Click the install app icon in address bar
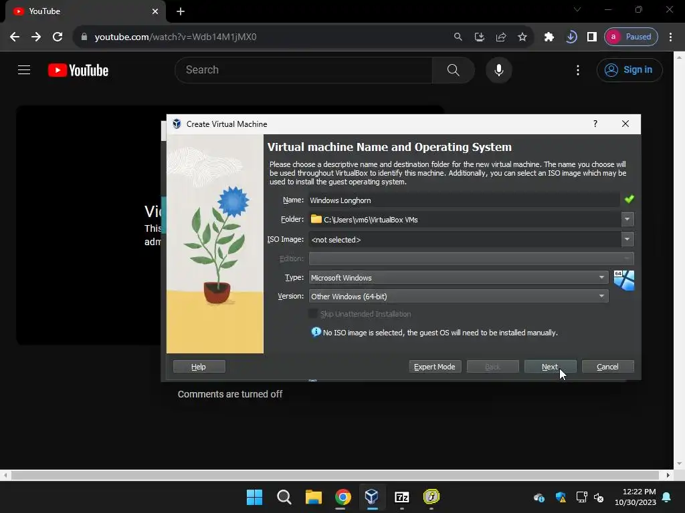This screenshot has height=513, width=685. (479, 37)
